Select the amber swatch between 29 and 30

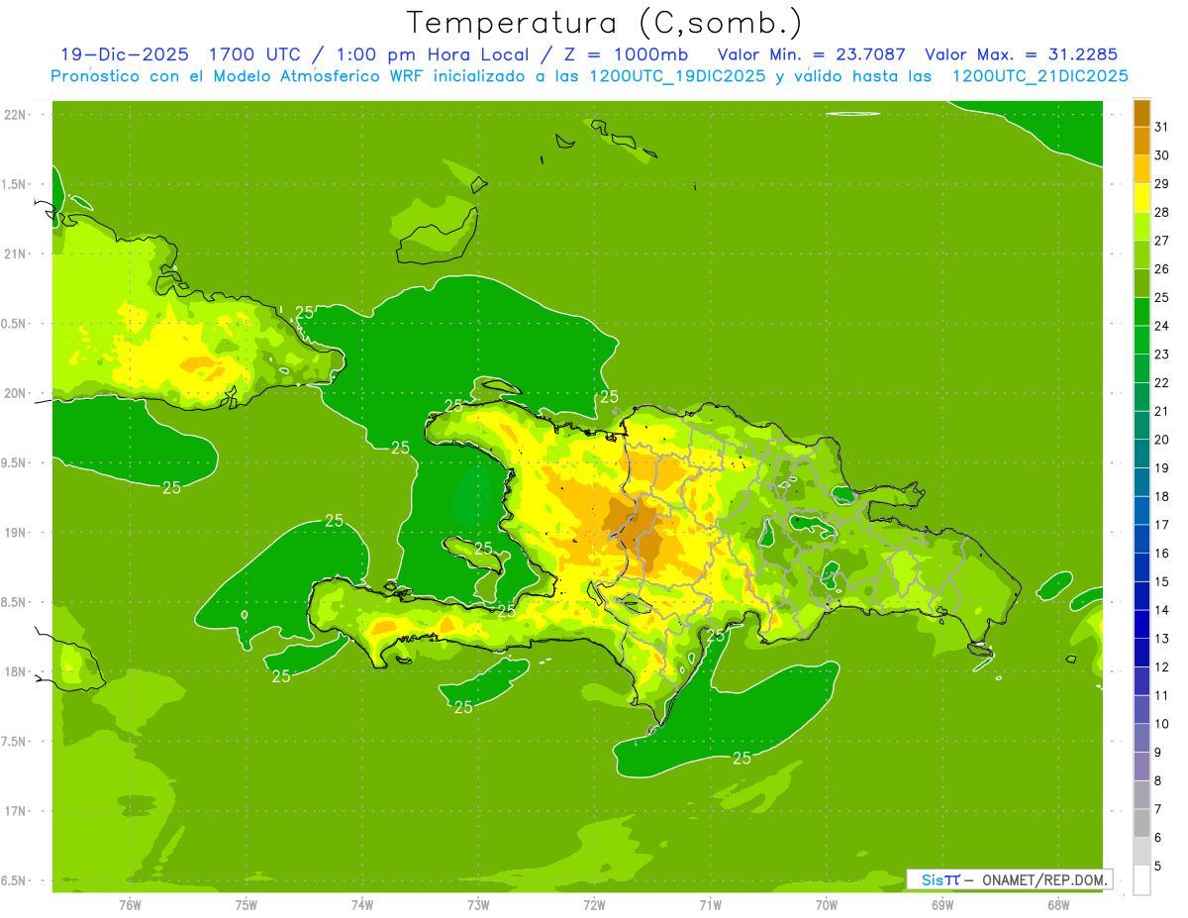(1141, 169)
